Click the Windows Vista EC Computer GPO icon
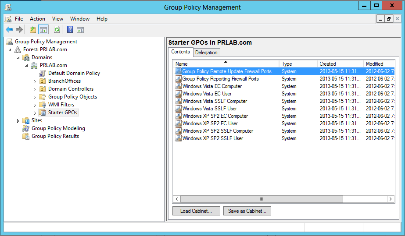405x236 pixels. [178, 86]
